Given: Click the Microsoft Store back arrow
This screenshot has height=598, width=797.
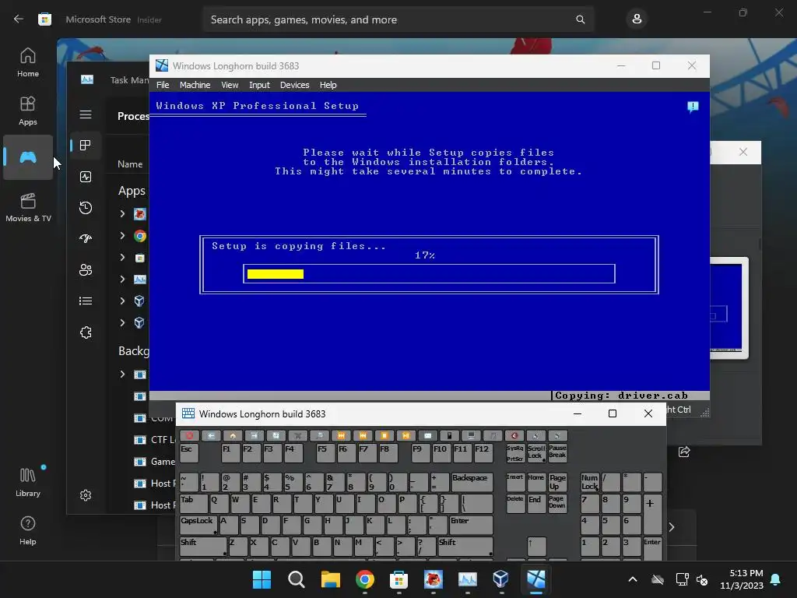Looking at the screenshot, I should coord(19,19).
